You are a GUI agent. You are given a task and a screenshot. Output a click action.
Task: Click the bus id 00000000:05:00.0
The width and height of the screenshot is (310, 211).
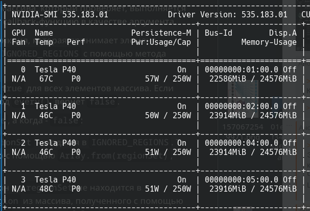tap(242, 179)
